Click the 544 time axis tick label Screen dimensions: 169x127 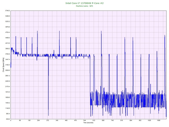[84, 120]
